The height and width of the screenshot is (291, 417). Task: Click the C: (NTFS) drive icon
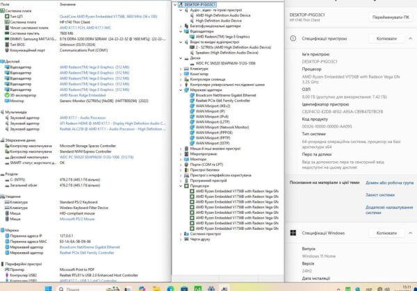point(7,180)
